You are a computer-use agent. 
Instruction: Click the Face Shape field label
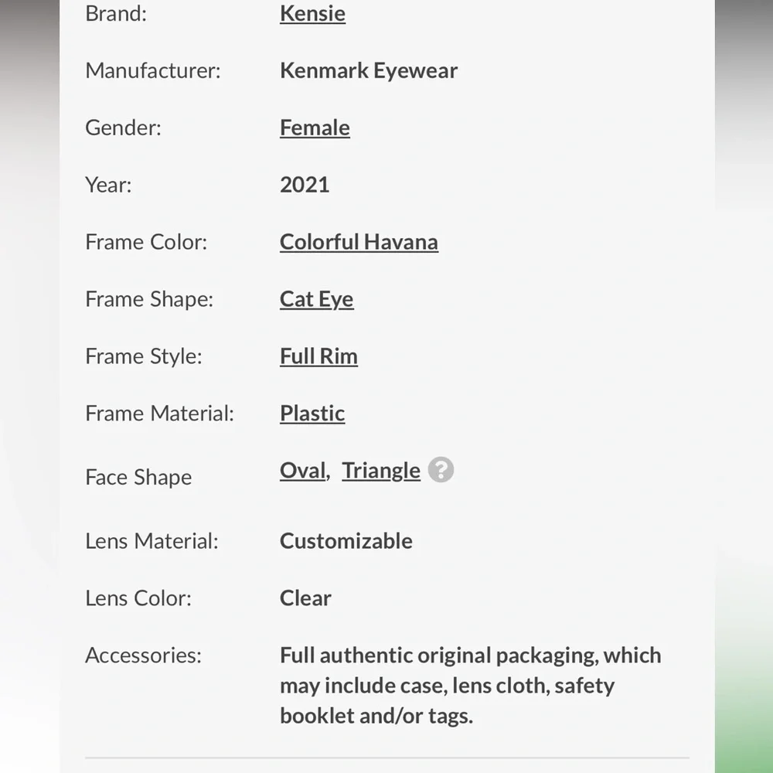[138, 477]
